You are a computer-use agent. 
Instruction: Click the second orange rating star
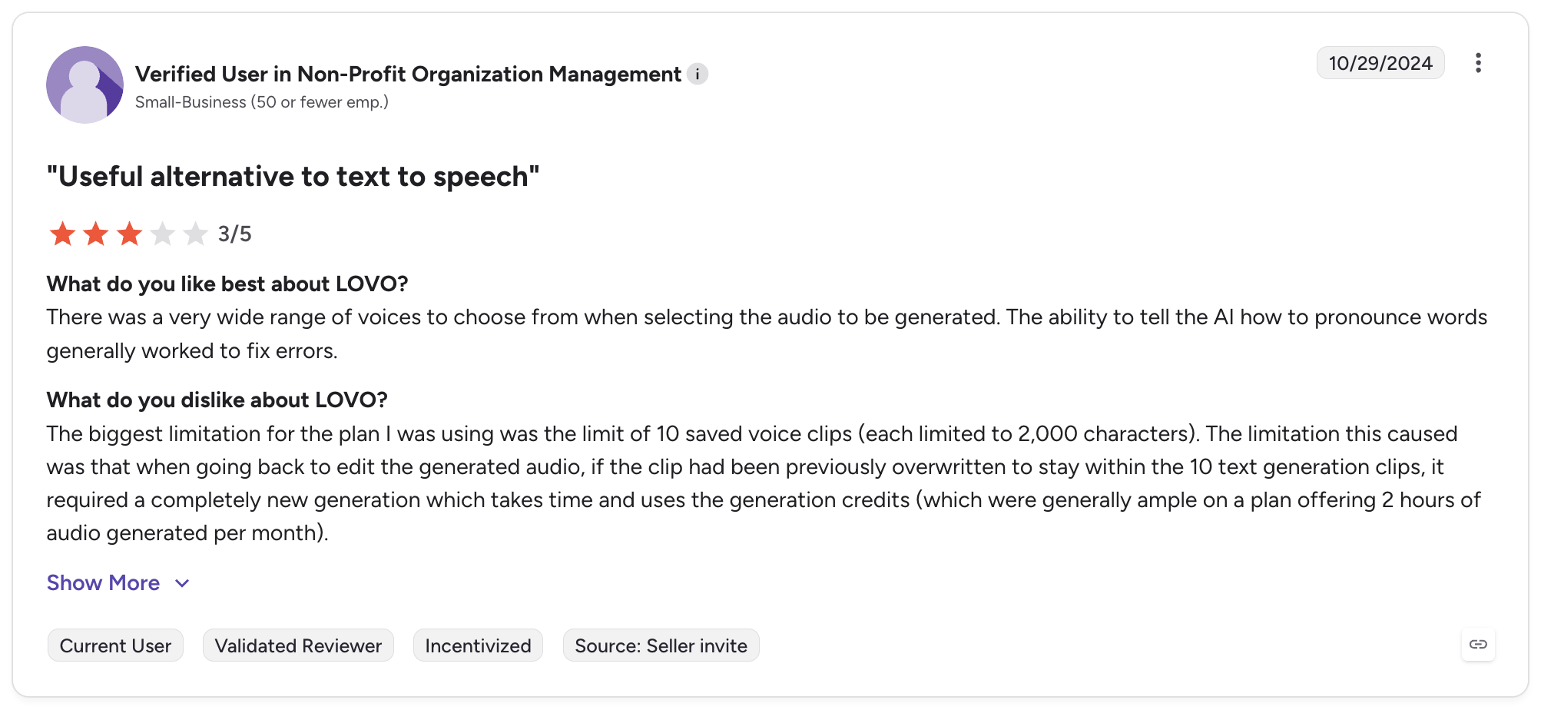pyautogui.click(x=95, y=234)
